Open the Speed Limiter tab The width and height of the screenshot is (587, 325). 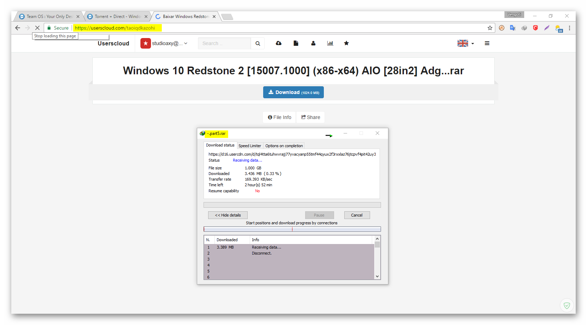(x=250, y=146)
